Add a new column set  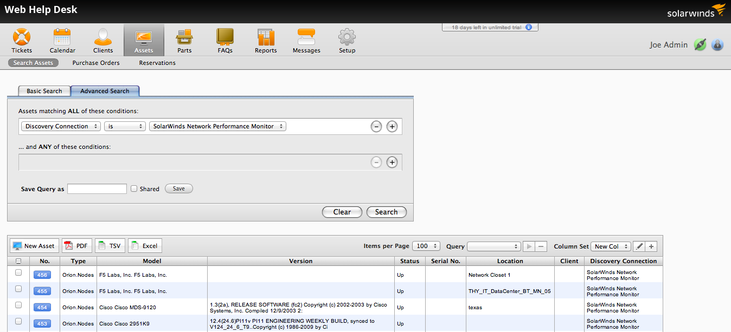(x=652, y=246)
